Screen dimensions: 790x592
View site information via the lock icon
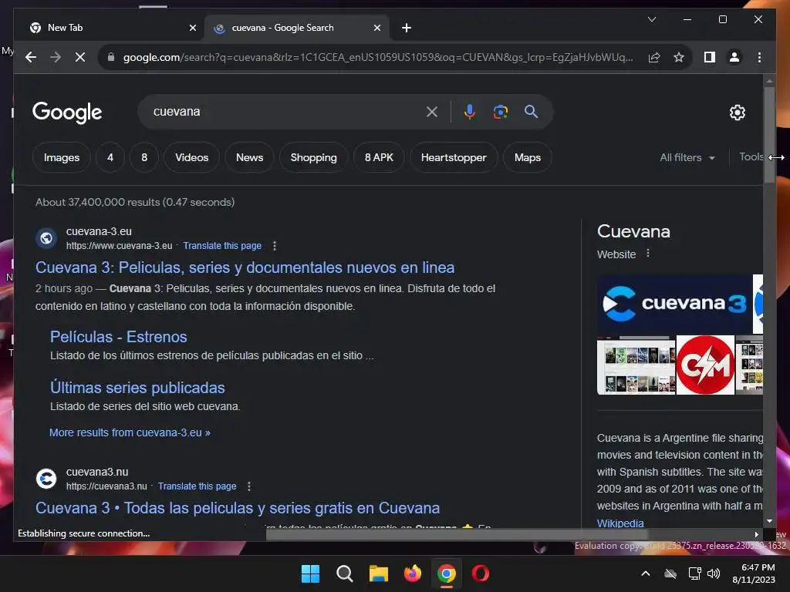111,57
